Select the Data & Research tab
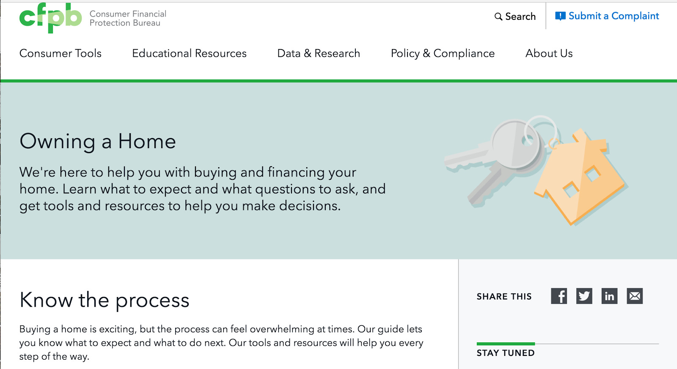The width and height of the screenshot is (677, 369). coord(318,54)
